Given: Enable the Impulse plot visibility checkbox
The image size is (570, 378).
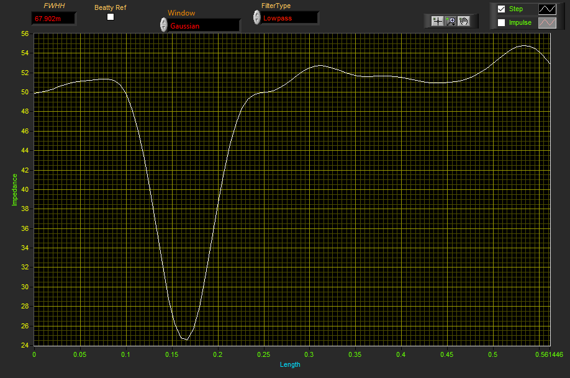Looking at the screenshot, I should click(501, 22).
